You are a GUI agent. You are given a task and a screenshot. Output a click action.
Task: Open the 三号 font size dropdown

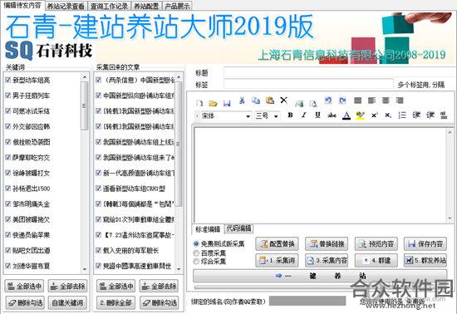click(x=276, y=116)
